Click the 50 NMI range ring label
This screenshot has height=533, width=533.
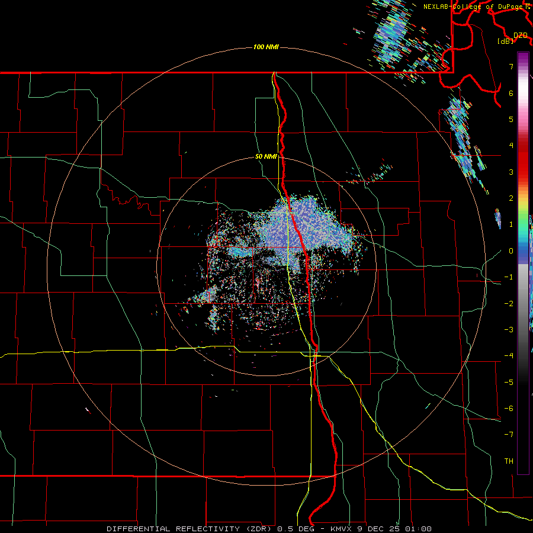pos(266,156)
